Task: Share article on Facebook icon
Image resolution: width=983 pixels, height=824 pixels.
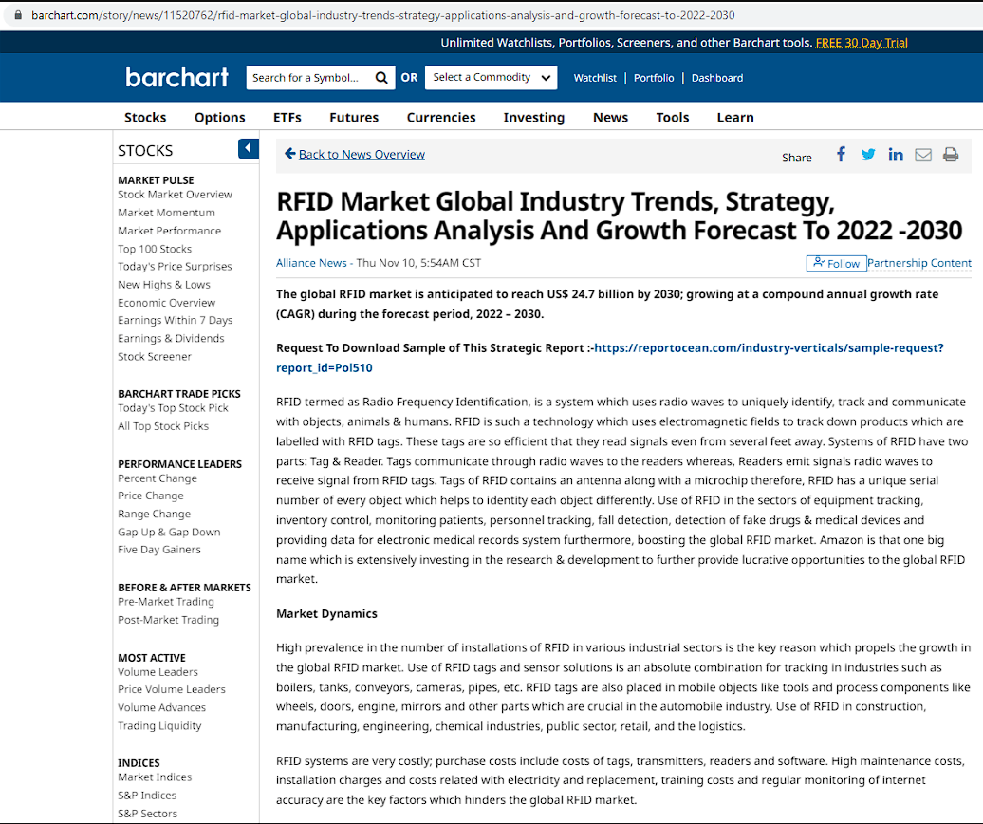Action: [841, 155]
